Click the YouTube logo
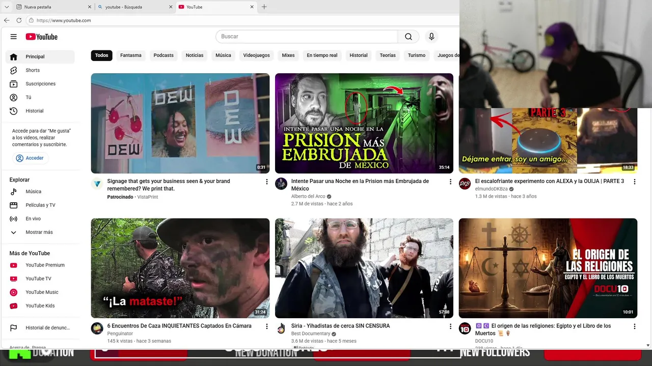This screenshot has width=652, height=366. point(41,37)
